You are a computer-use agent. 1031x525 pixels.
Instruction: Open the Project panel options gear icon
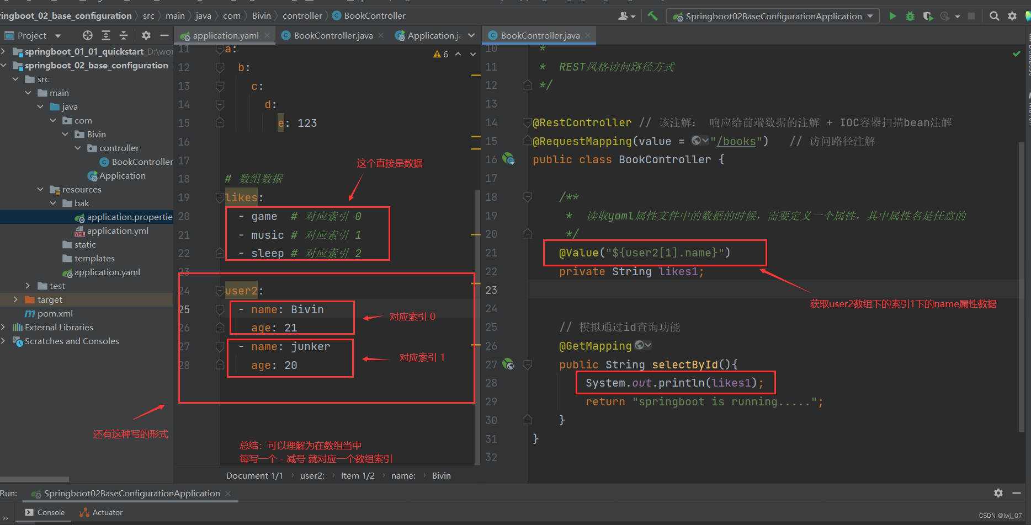[146, 35]
